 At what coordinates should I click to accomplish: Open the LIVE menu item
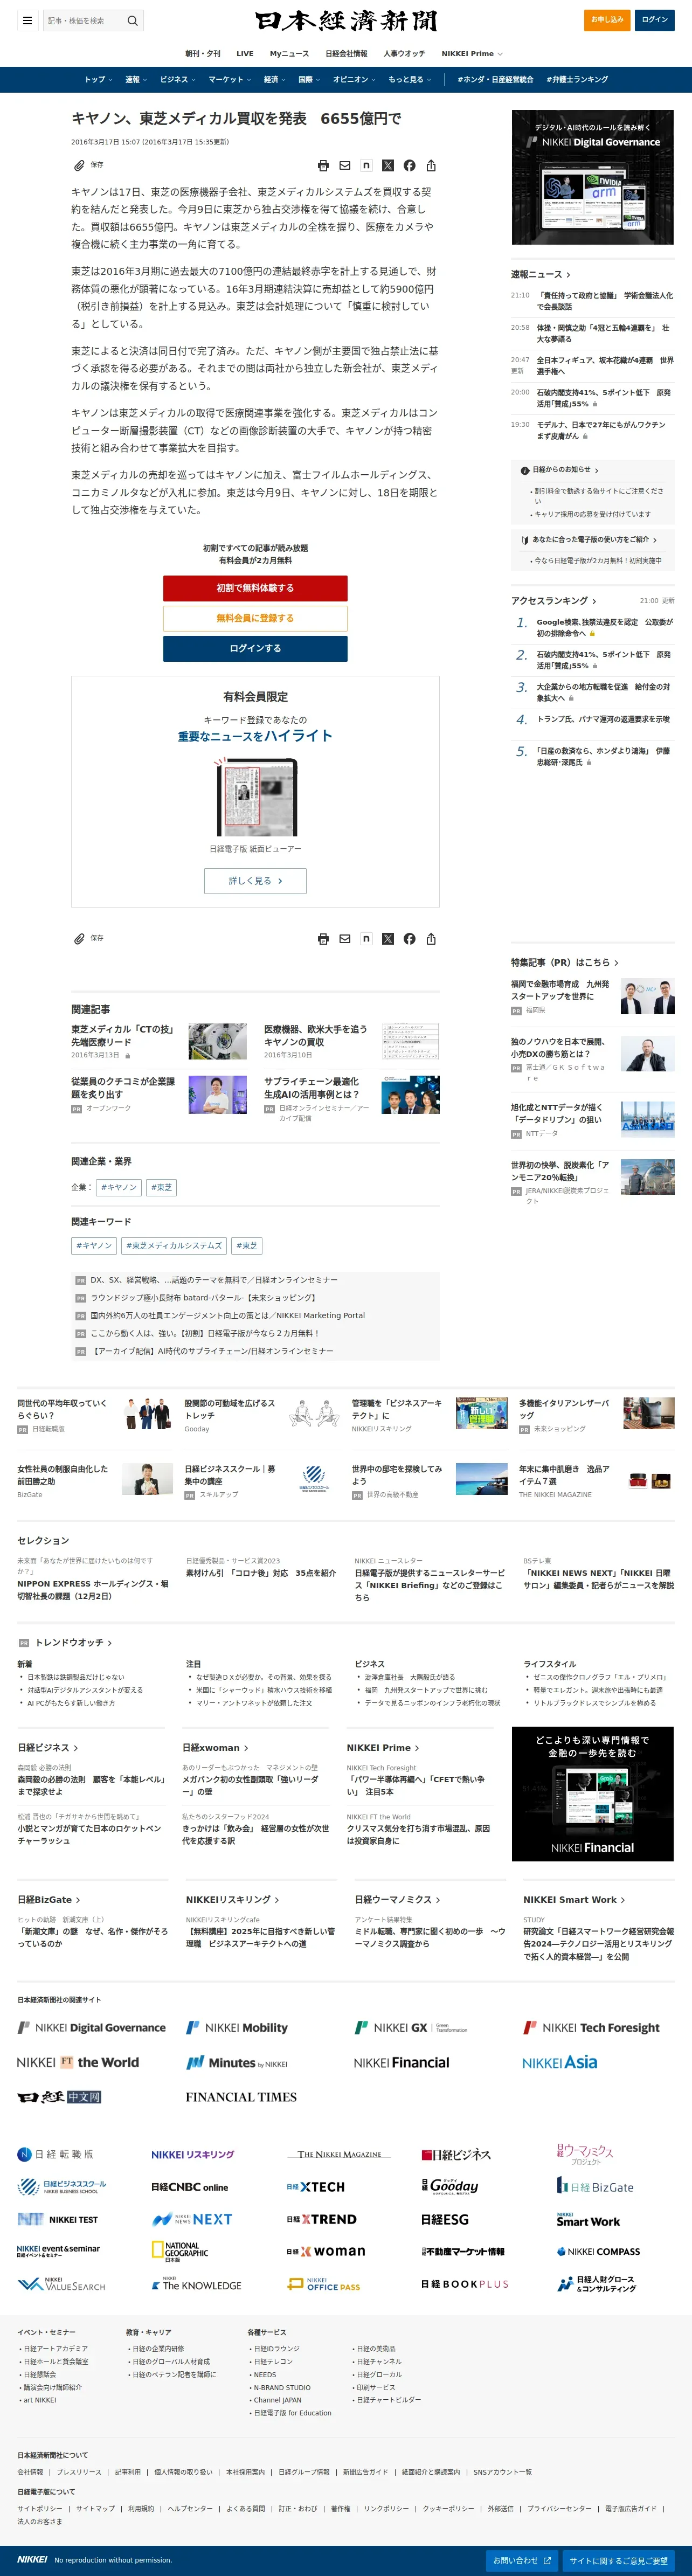(x=245, y=54)
